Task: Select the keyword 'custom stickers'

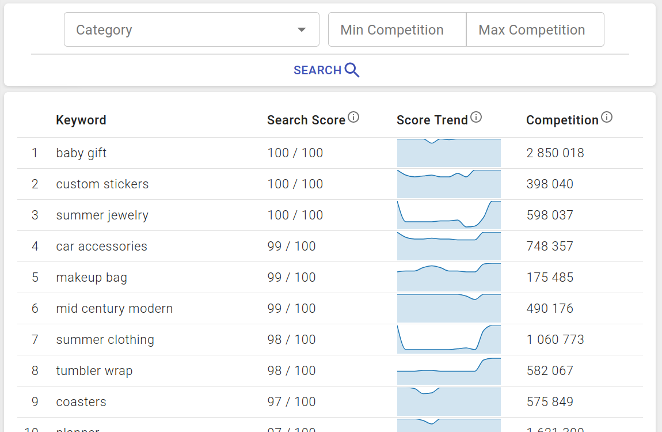Action: (x=102, y=184)
